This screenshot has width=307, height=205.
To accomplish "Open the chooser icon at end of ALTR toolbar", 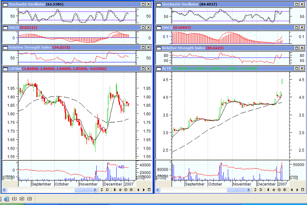I will click(x=303, y=190).
